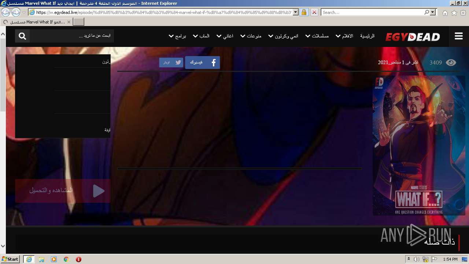Open the What If poster thumbnail
Screen dimensions: 469x264
tap(419, 145)
